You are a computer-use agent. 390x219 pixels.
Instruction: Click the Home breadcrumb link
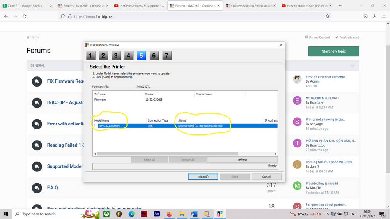[33, 37]
